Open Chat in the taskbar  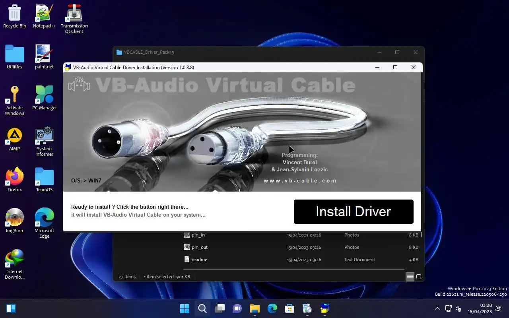tap(237, 308)
